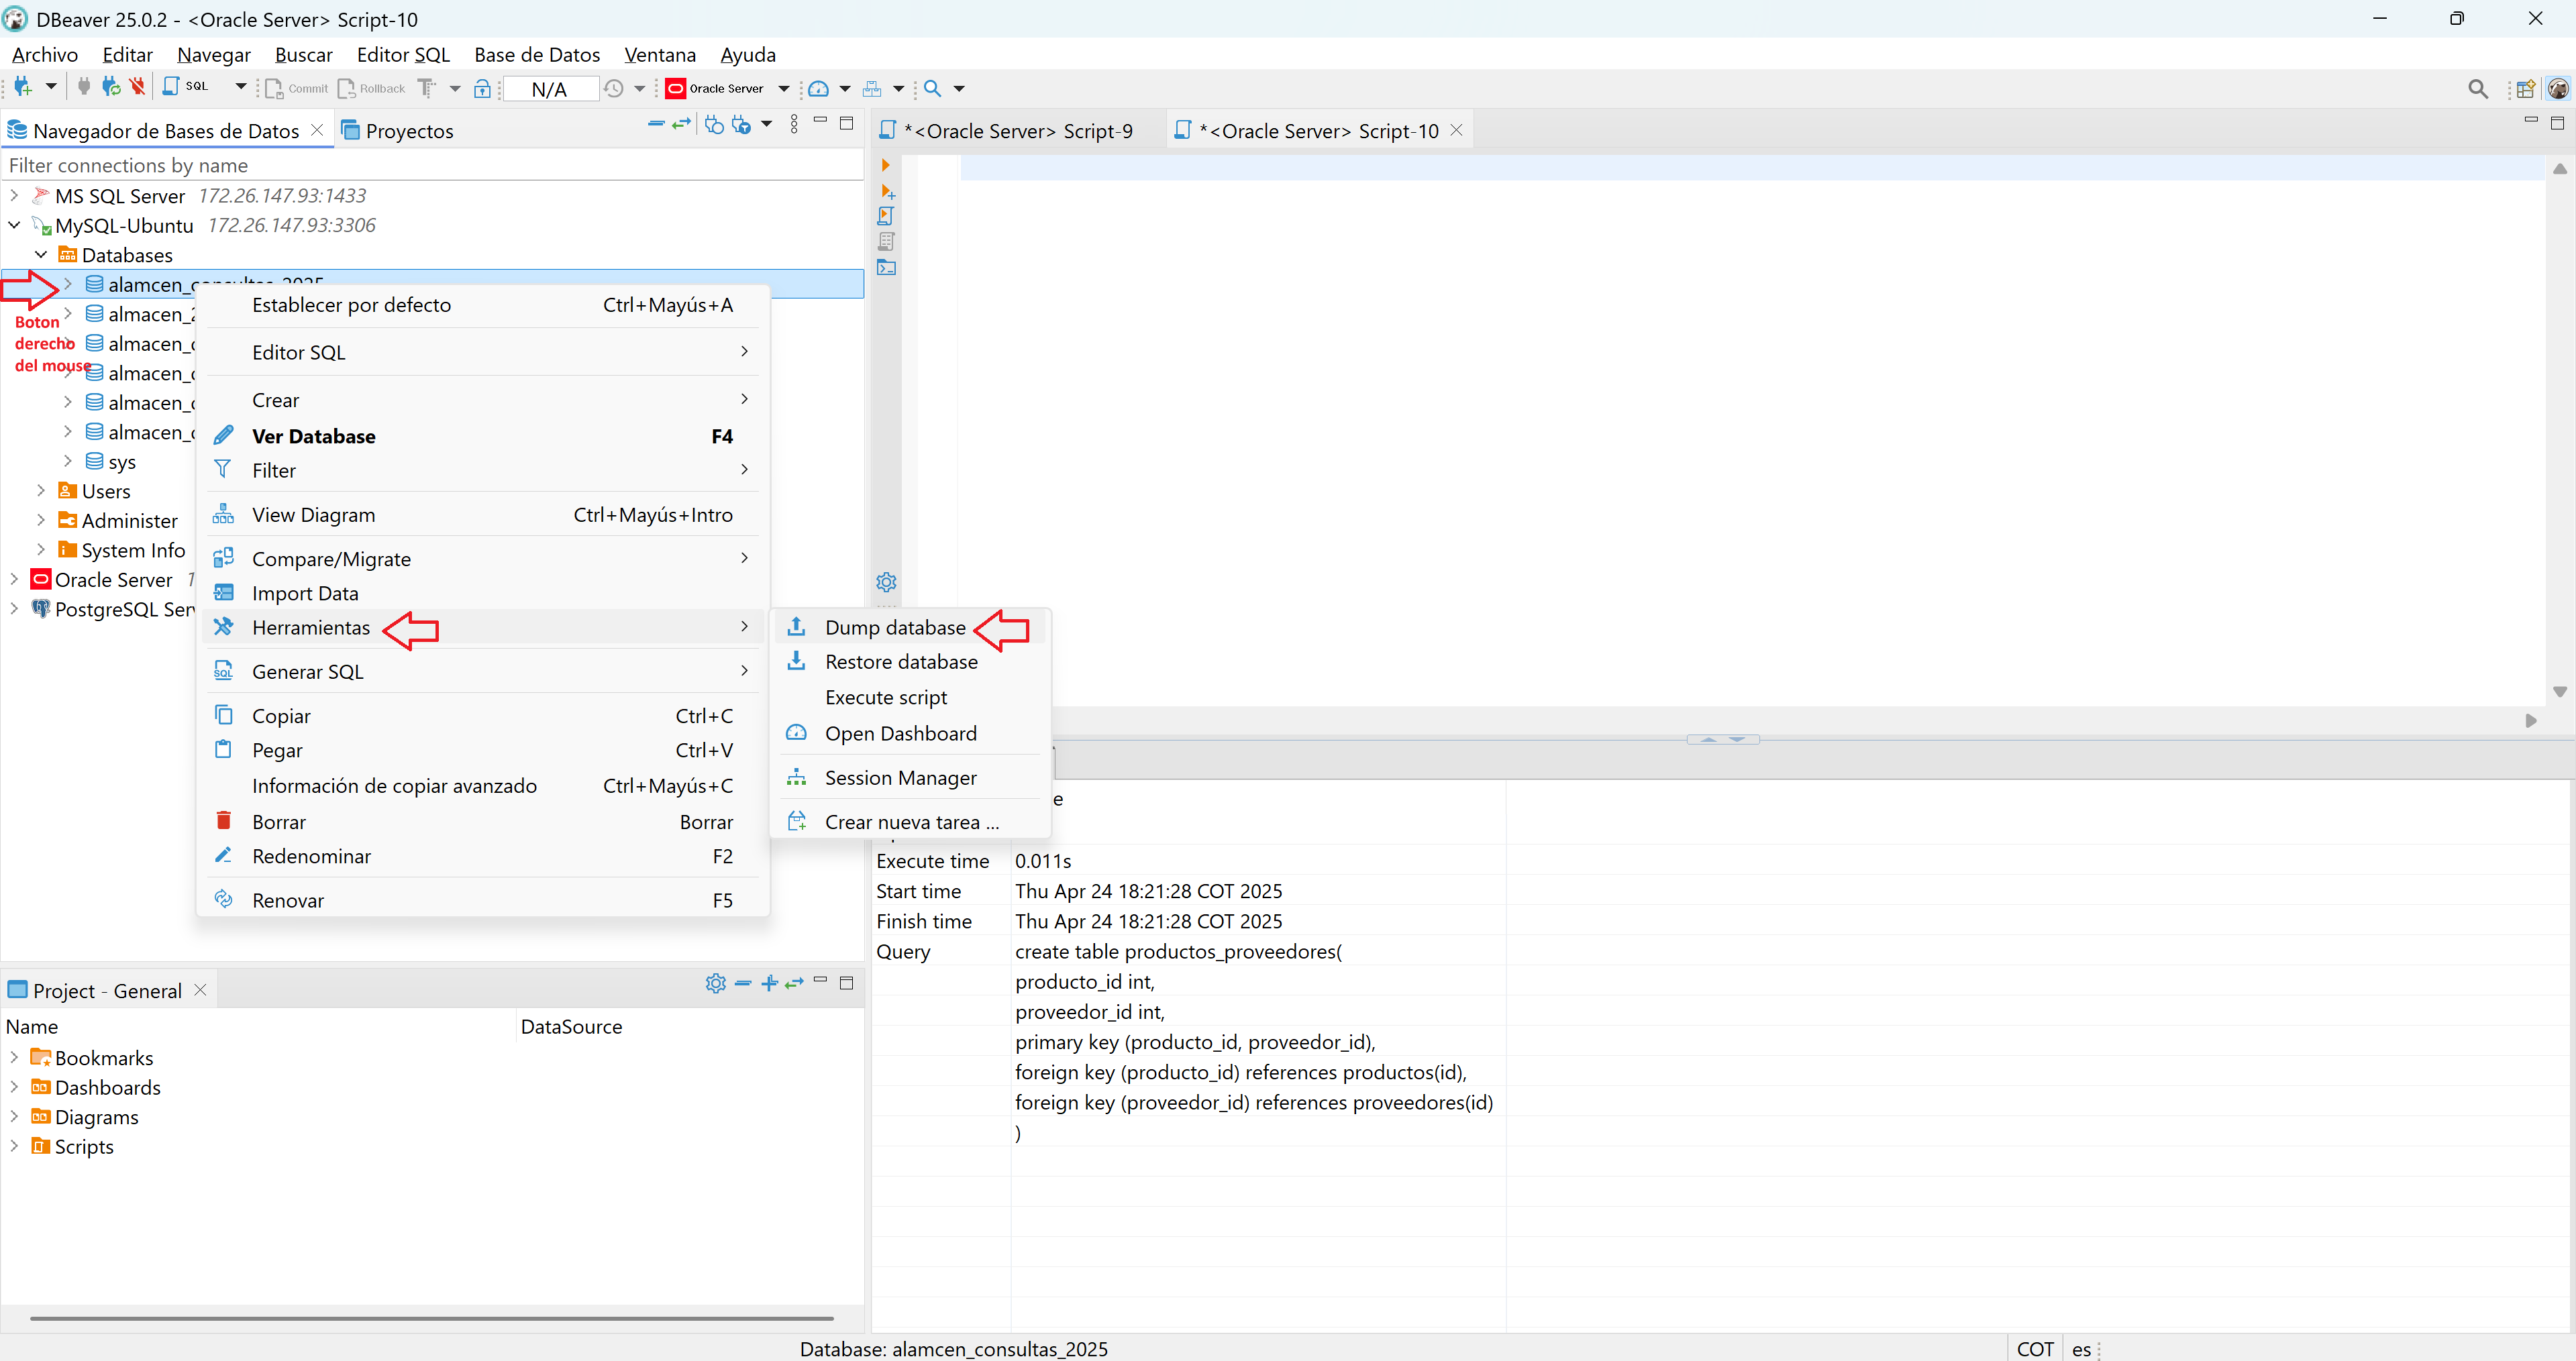Click the Disconnect red plug icon
The height and width of the screenshot is (1361, 2576).
coord(138,87)
